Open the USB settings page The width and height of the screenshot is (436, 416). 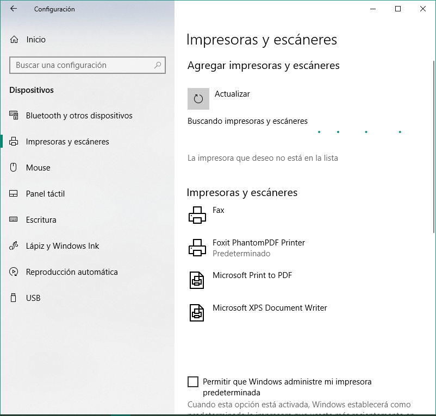(33, 298)
